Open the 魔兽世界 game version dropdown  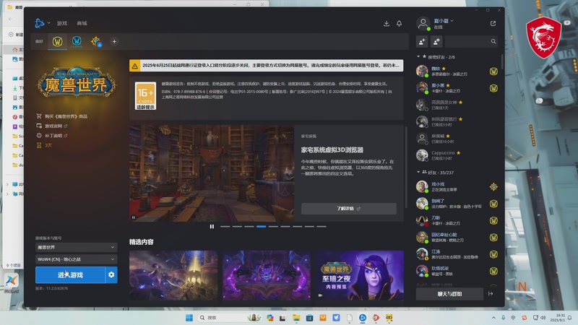[77, 247]
